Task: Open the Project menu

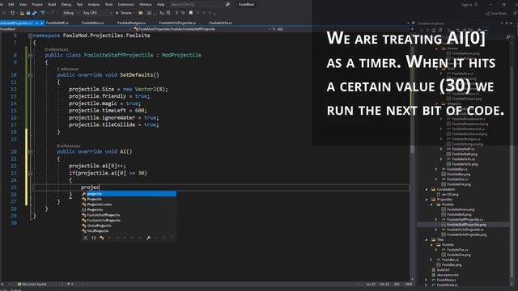Action: 37,4
